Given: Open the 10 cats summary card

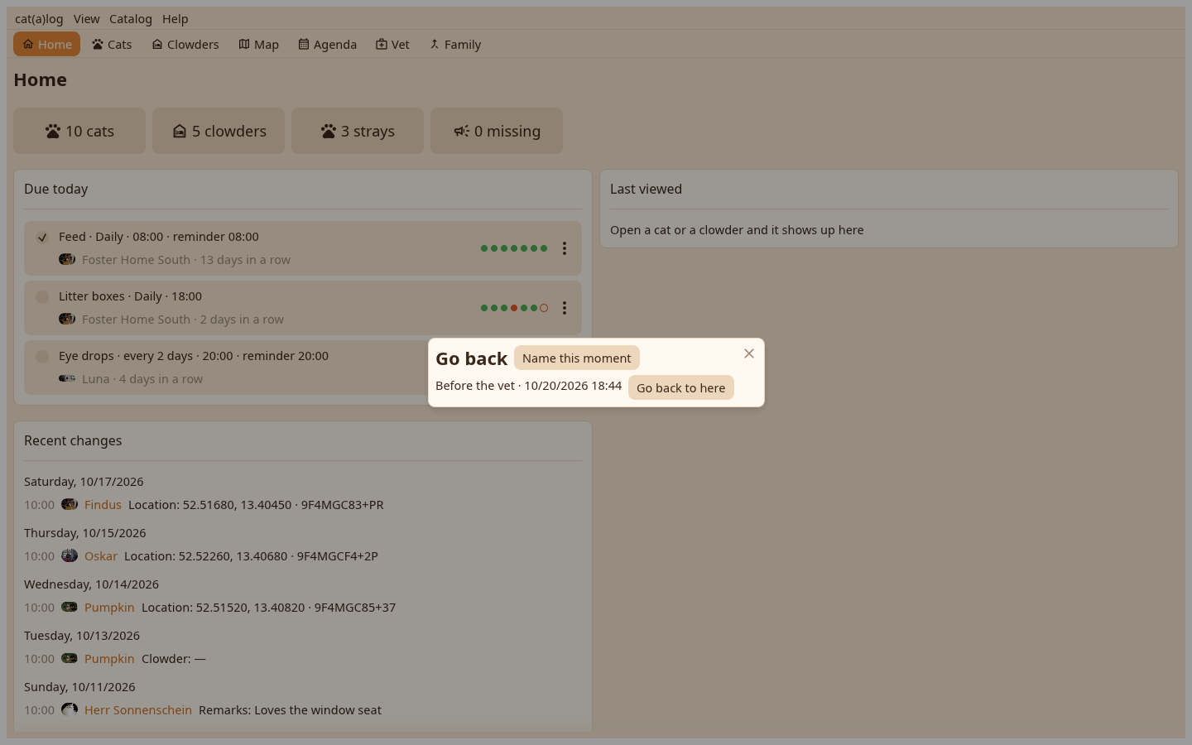Looking at the screenshot, I should (79, 131).
